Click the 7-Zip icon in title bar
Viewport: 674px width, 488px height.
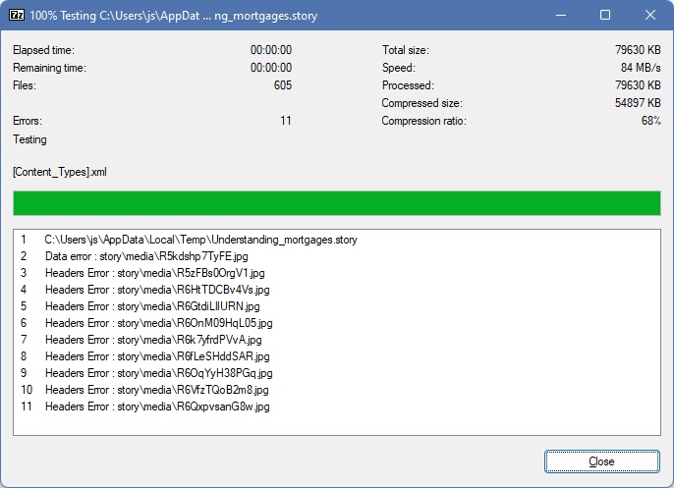(16, 16)
